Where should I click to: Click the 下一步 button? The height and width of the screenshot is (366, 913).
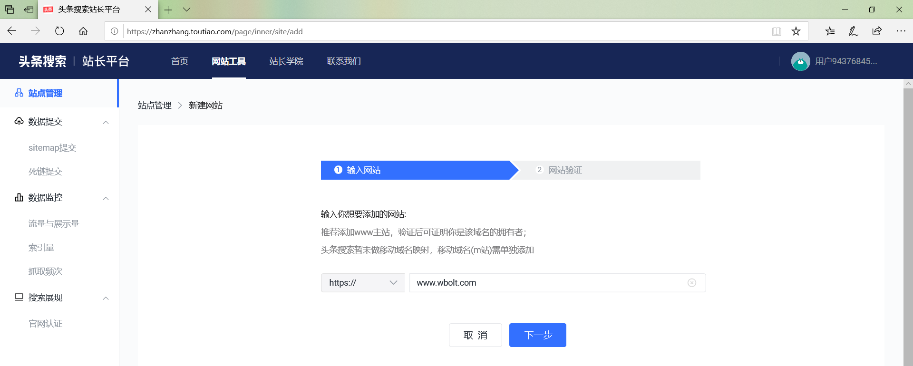(x=537, y=335)
